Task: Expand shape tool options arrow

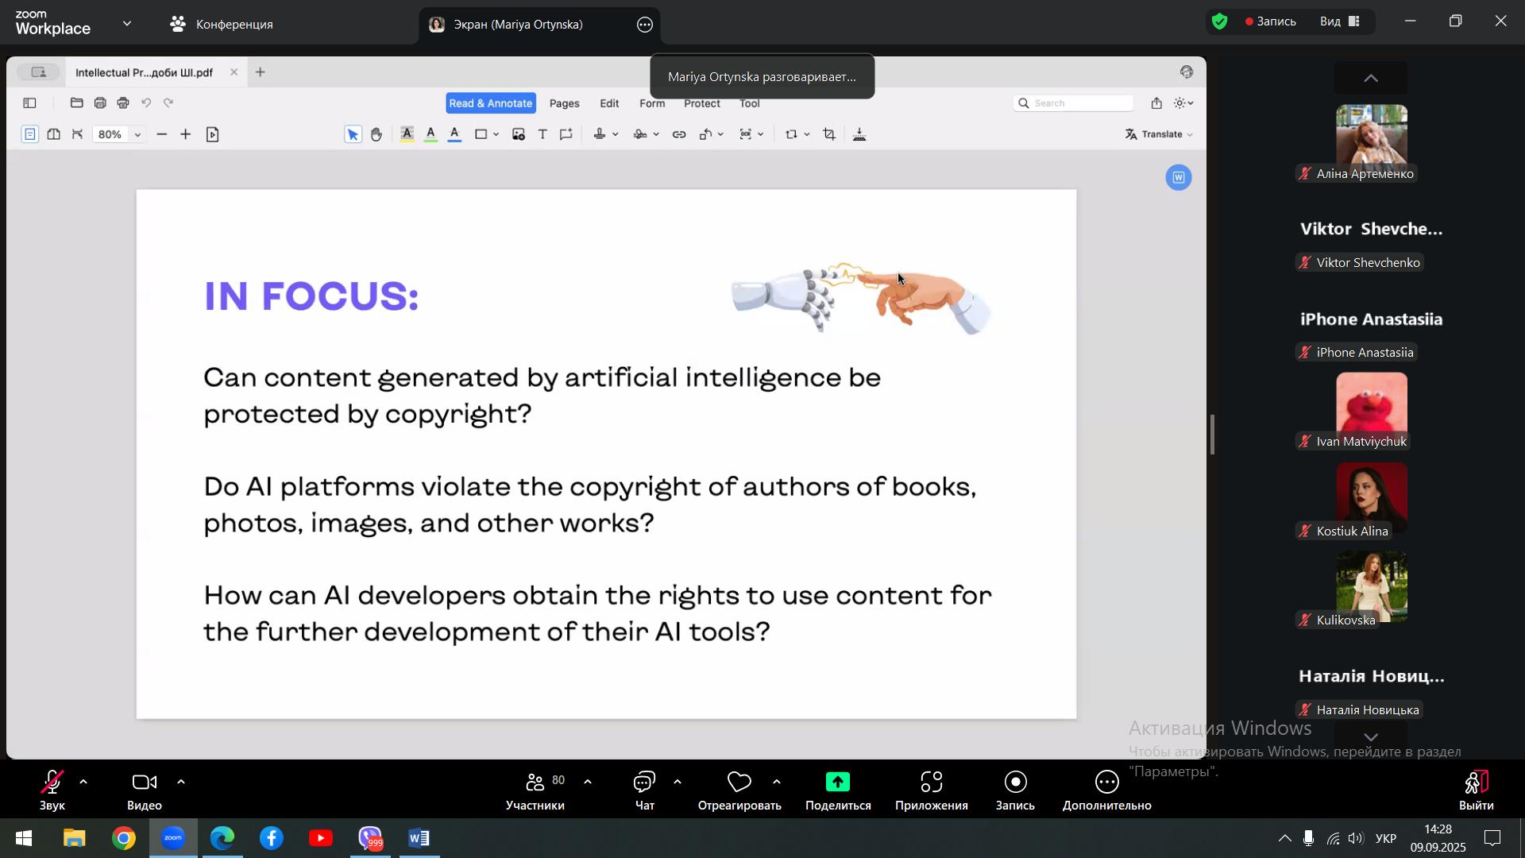Action: point(496,135)
